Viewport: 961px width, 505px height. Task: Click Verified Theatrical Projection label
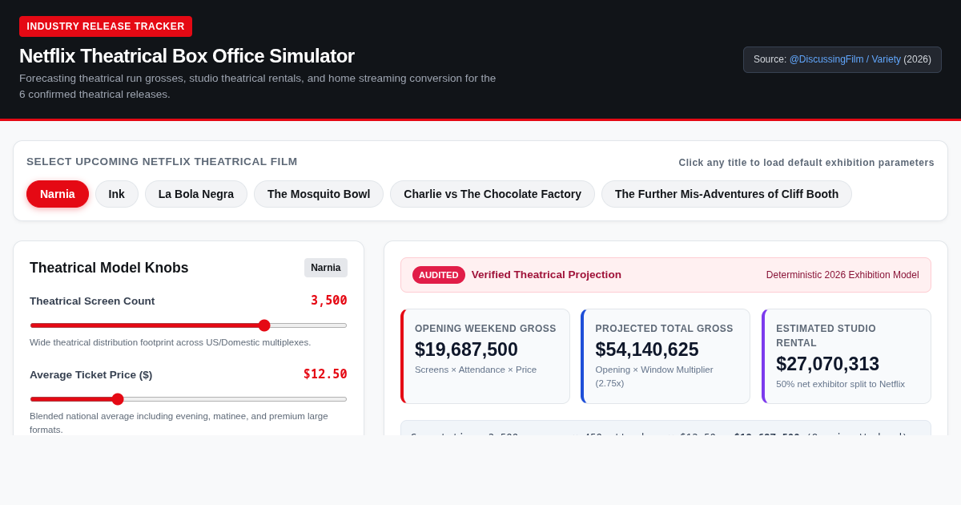[546, 275]
